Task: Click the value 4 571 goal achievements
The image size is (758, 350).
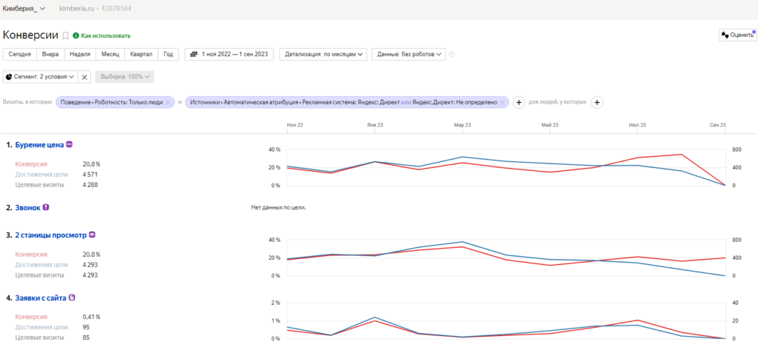Action: pos(90,175)
